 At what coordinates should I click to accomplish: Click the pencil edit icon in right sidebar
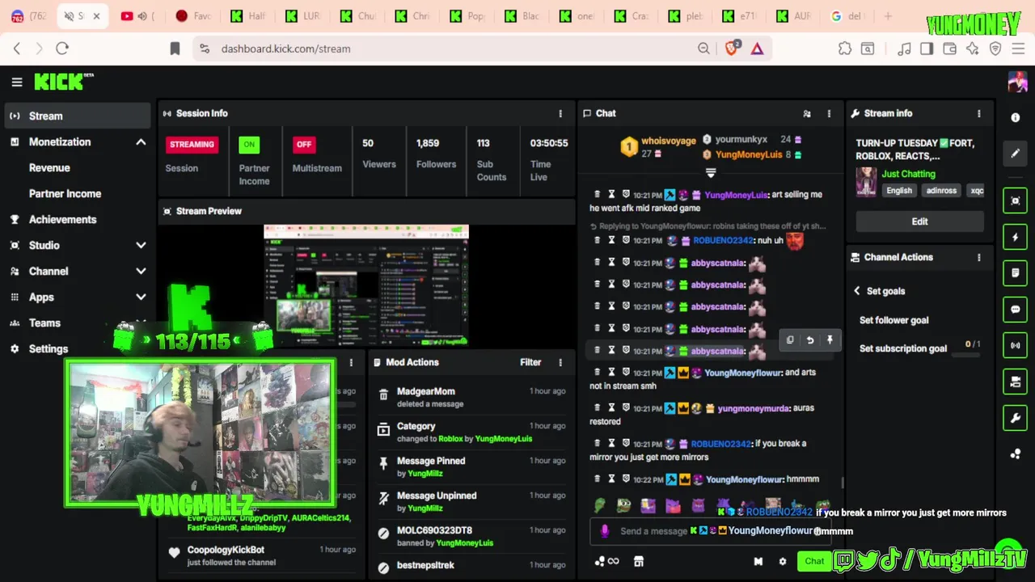1016,153
